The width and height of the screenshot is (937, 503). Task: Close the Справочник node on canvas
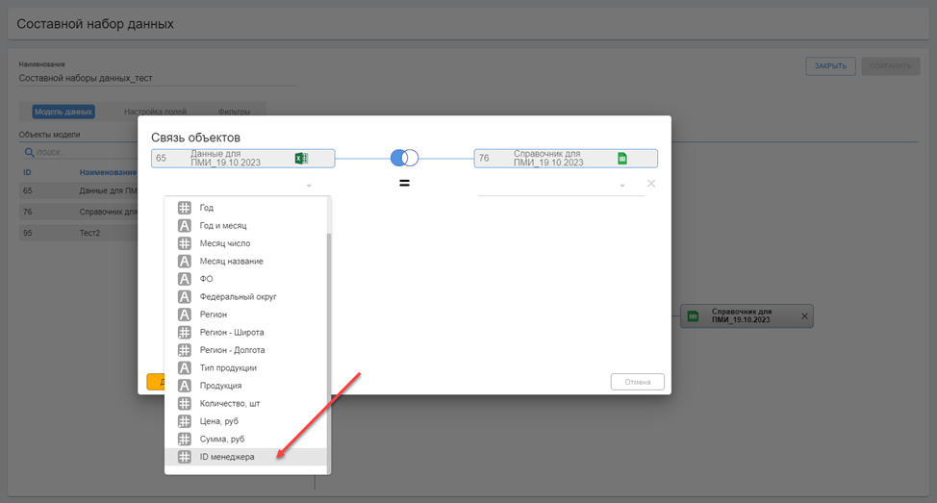805,316
